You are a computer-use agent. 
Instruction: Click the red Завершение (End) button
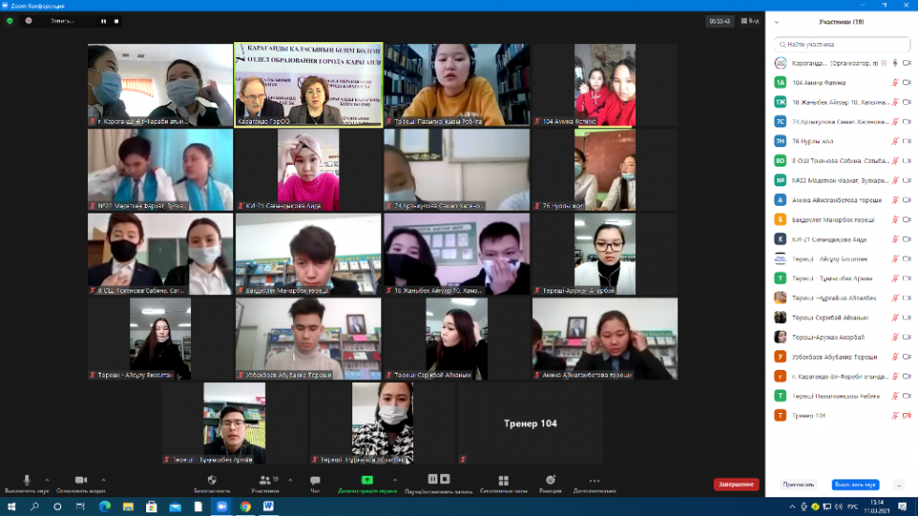click(x=736, y=484)
